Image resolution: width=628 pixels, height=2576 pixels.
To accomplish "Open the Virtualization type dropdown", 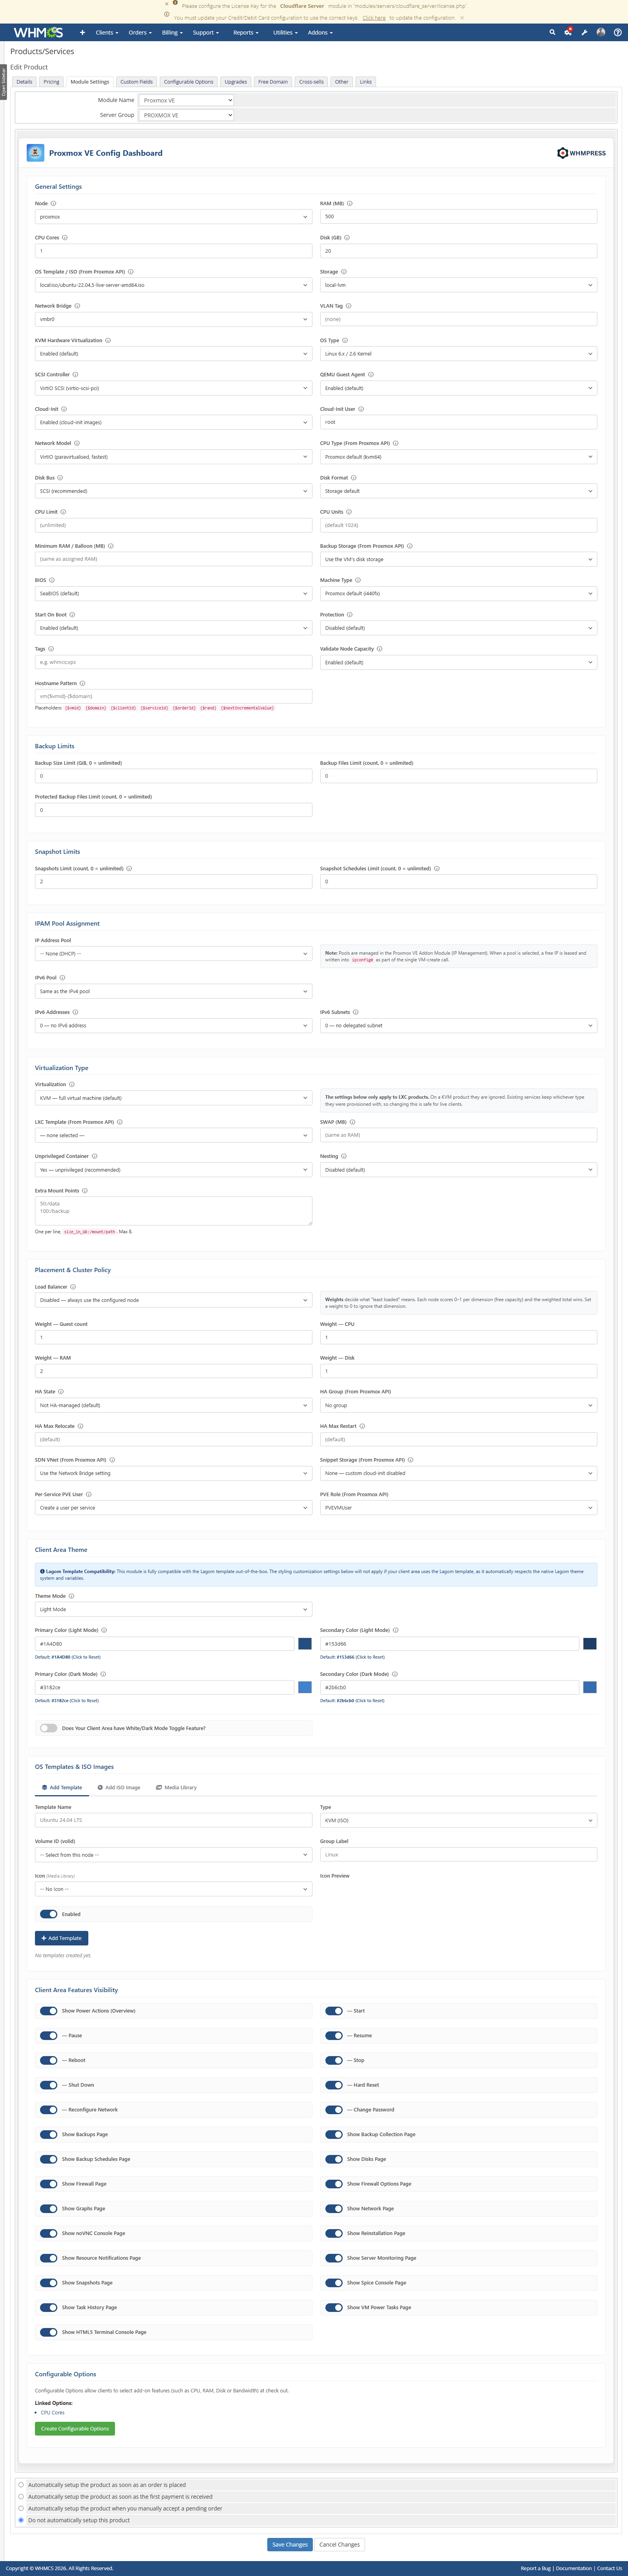I will 173,1098.
